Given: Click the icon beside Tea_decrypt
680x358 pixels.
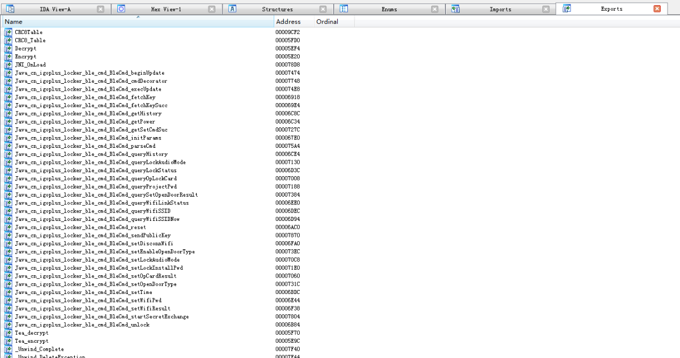Looking at the screenshot, I should [8, 333].
